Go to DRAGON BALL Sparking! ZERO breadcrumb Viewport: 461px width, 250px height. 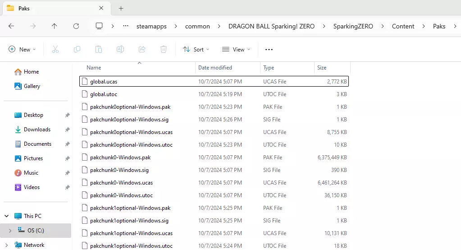(x=271, y=26)
